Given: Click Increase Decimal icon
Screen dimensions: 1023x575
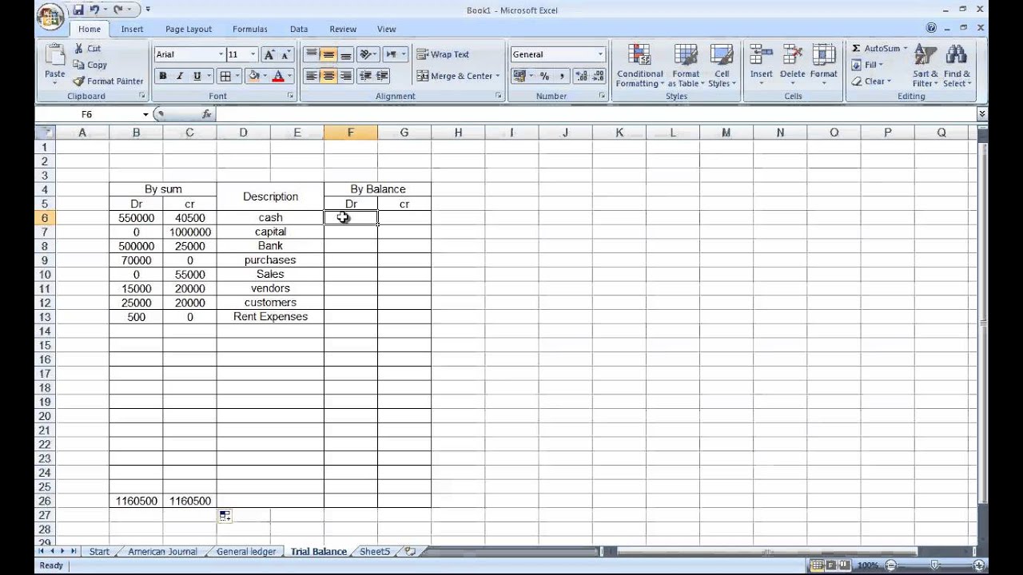Looking at the screenshot, I should [581, 76].
